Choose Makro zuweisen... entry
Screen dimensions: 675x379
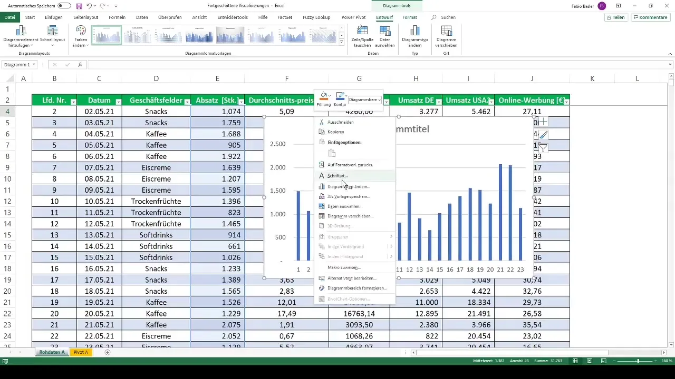(x=354, y=267)
